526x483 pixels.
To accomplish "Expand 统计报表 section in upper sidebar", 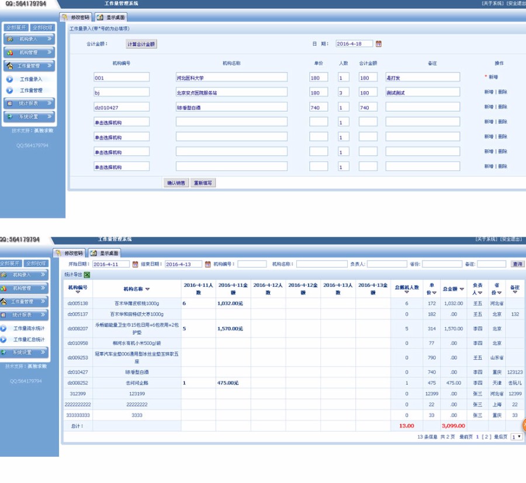I will 29,103.
